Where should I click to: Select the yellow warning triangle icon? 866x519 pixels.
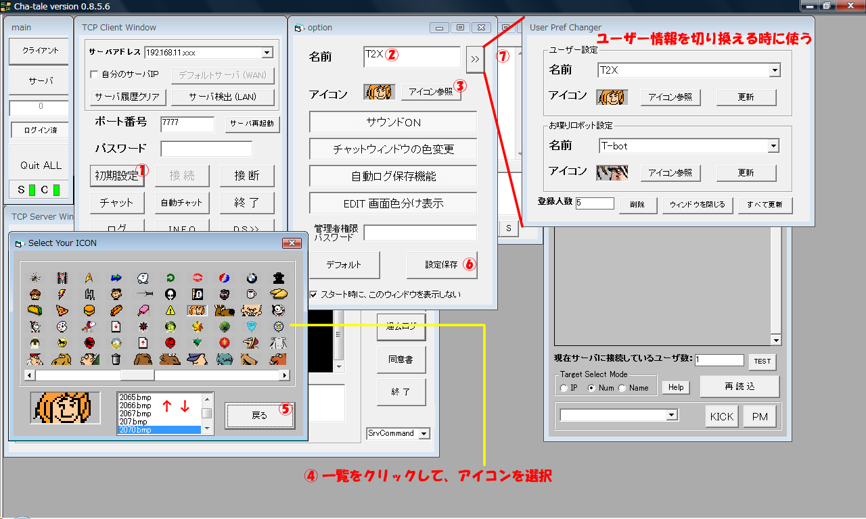point(170,311)
